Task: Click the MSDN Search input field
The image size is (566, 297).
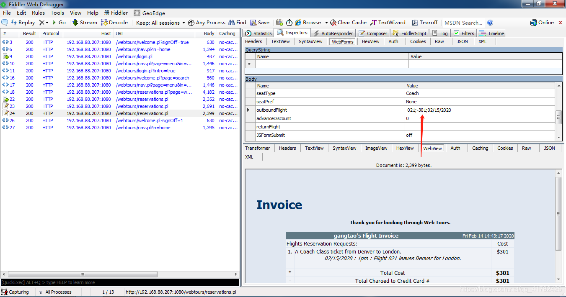Action: tap(463, 23)
